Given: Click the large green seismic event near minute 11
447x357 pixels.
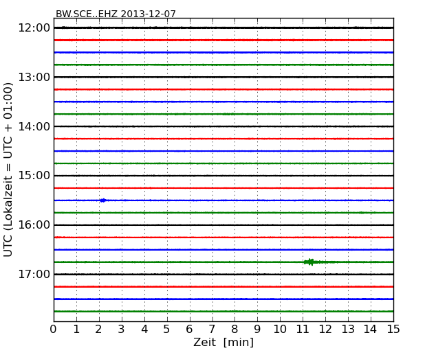Looking at the screenshot, I should click(x=311, y=262).
